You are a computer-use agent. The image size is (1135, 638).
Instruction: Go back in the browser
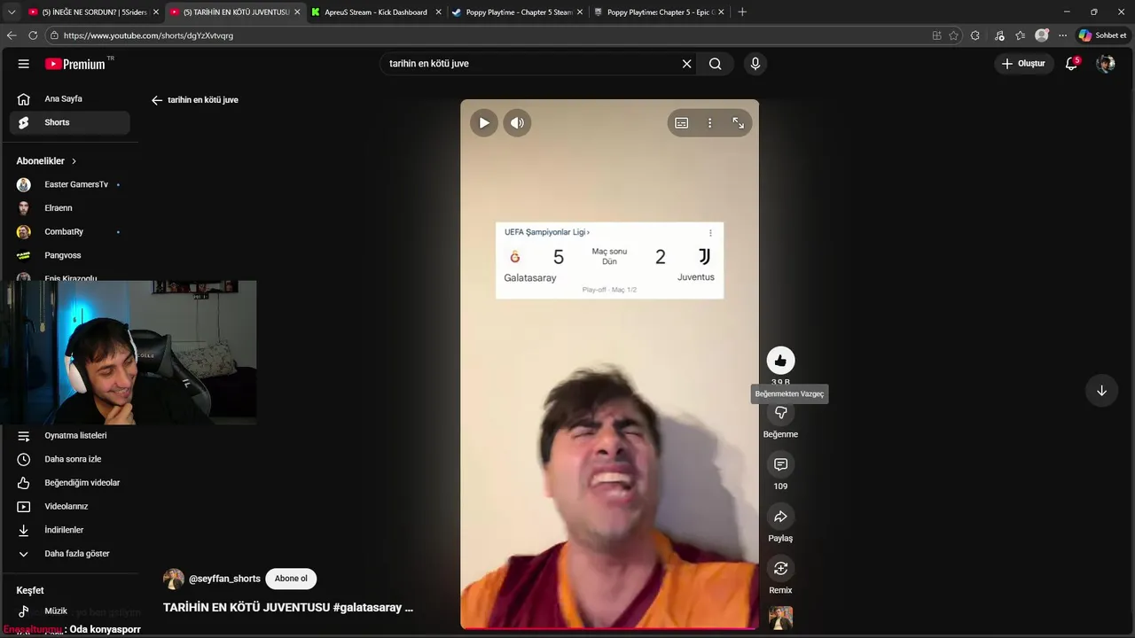click(12, 35)
